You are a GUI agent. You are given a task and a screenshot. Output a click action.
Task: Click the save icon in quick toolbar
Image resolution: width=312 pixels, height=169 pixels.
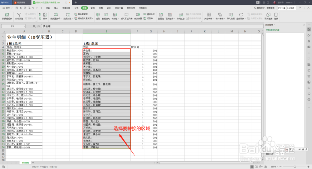point(17,8)
